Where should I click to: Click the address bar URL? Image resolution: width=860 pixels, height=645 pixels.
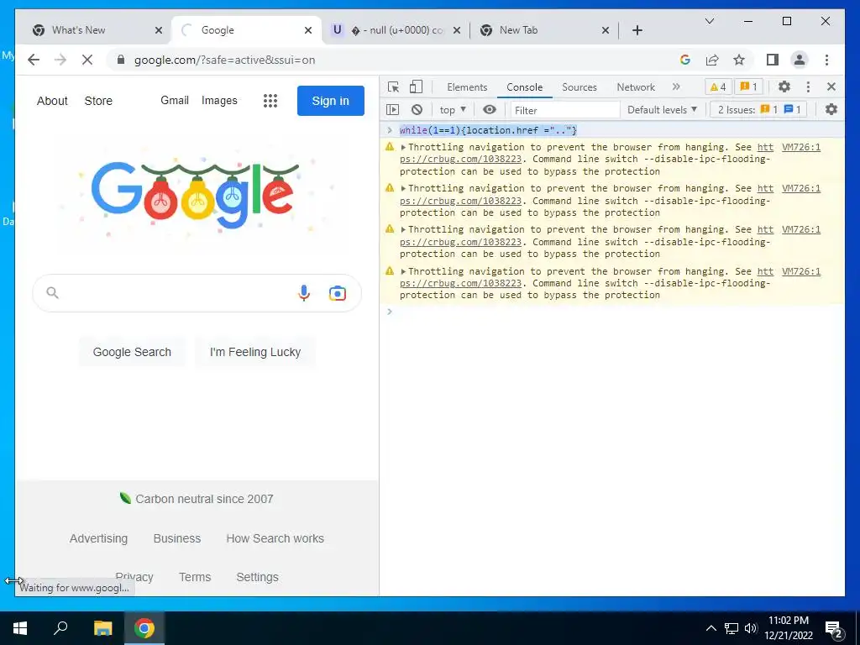pos(225,60)
